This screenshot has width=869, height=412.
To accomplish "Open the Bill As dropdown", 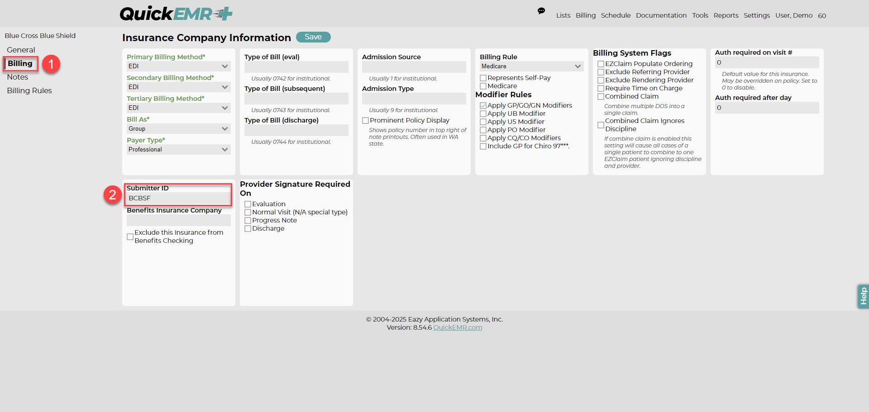I will click(x=179, y=129).
